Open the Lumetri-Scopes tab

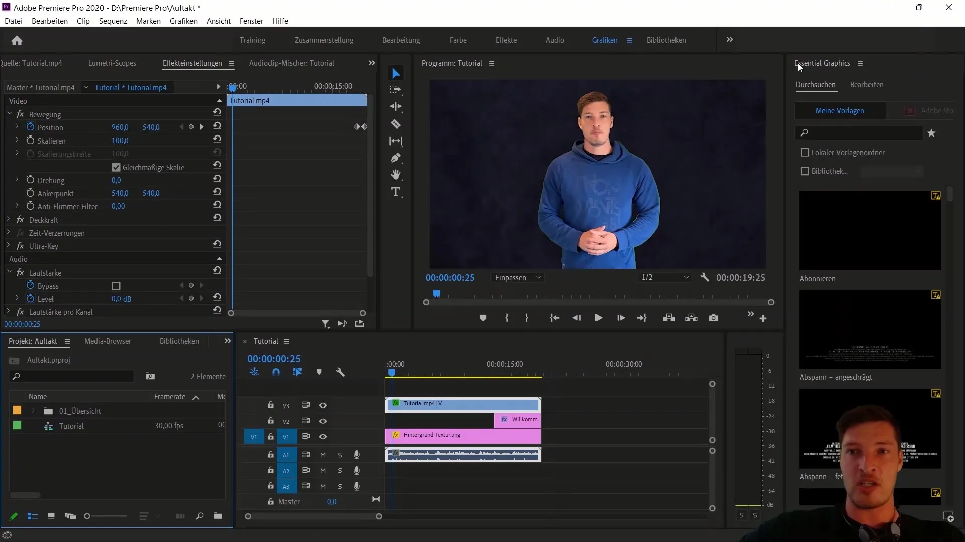pos(112,63)
